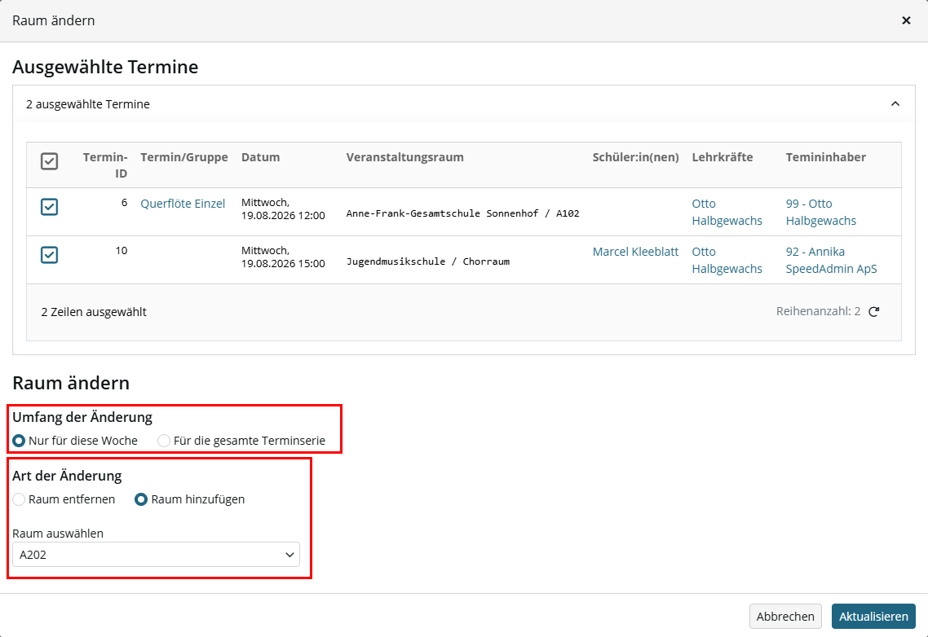This screenshot has width=928, height=637.
Task: Toggle the select-all checkbox in table header
Action: tap(49, 160)
